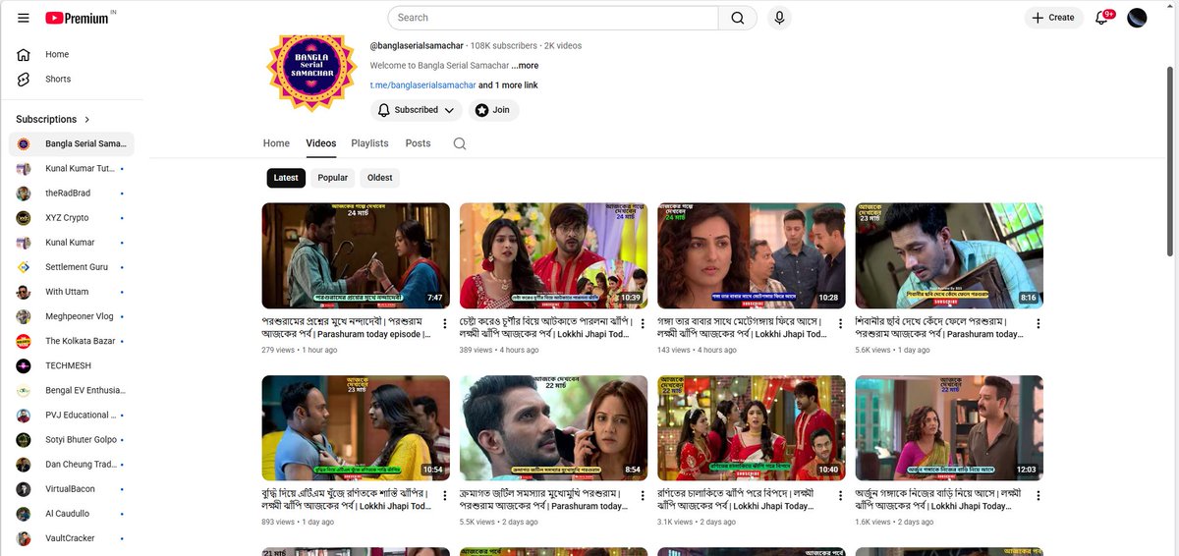
Task: Expand channel description with ...more
Action: (x=525, y=66)
